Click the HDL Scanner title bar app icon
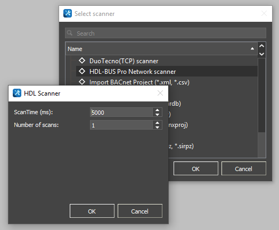 pos(17,93)
